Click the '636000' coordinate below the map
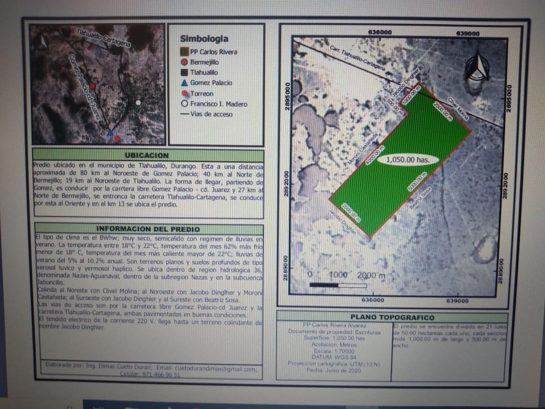This screenshot has width=545, height=409. [373, 300]
